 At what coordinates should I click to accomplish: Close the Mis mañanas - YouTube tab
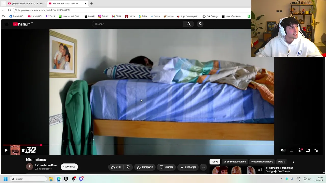point(85,4)
